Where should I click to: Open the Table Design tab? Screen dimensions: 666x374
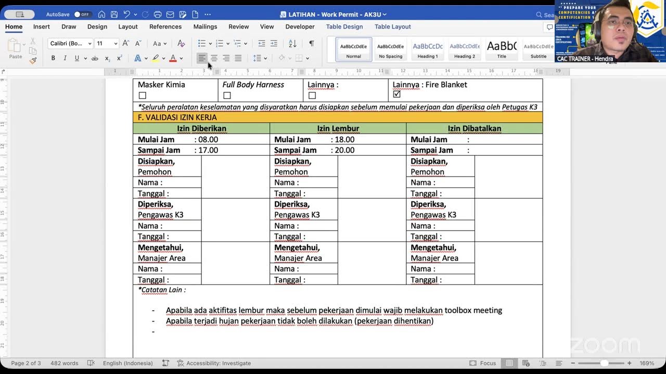(344, 26)
